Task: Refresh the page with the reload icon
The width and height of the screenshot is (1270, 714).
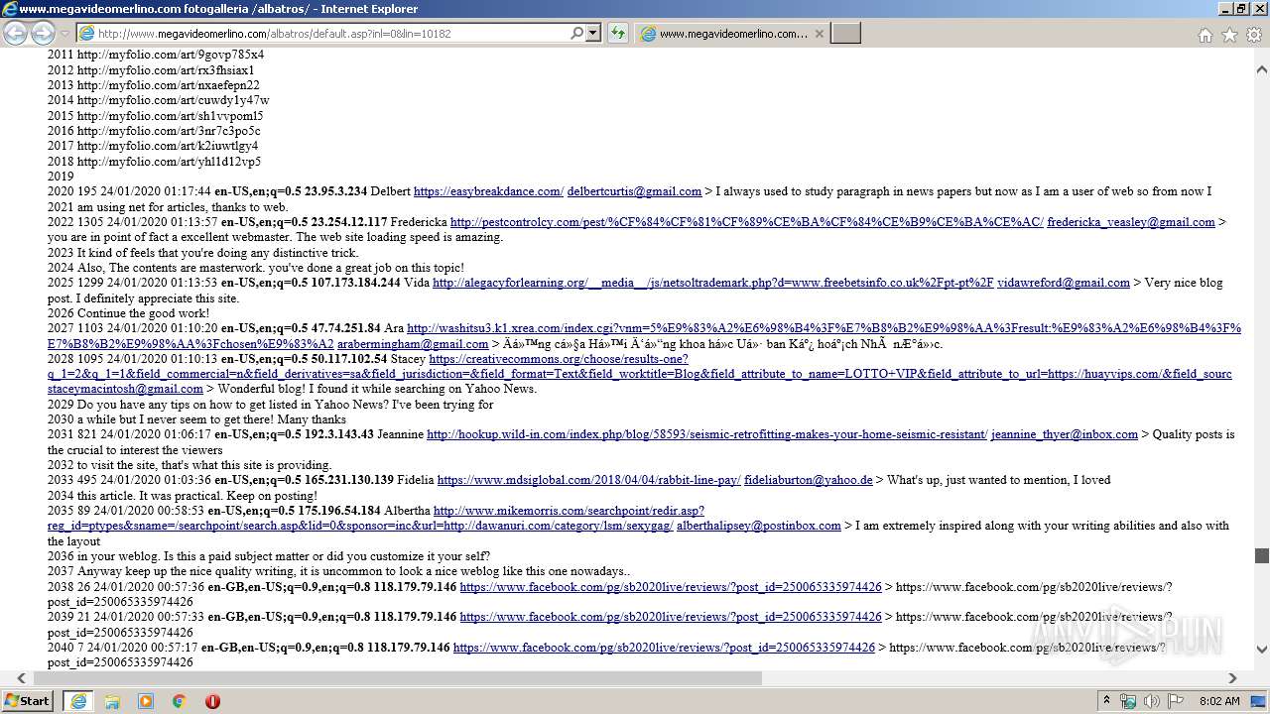Action: 618,34
